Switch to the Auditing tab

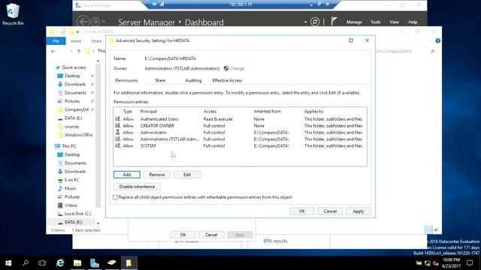[193, 80]
